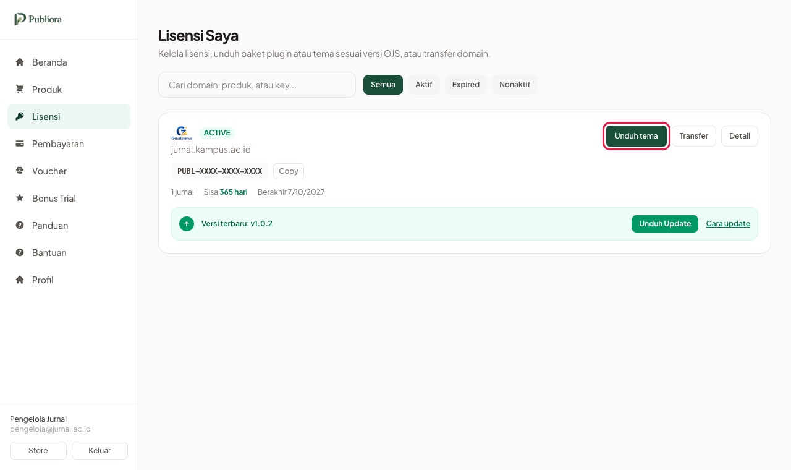
Task: Log out with the Keluar button
Action: point(99,451)
